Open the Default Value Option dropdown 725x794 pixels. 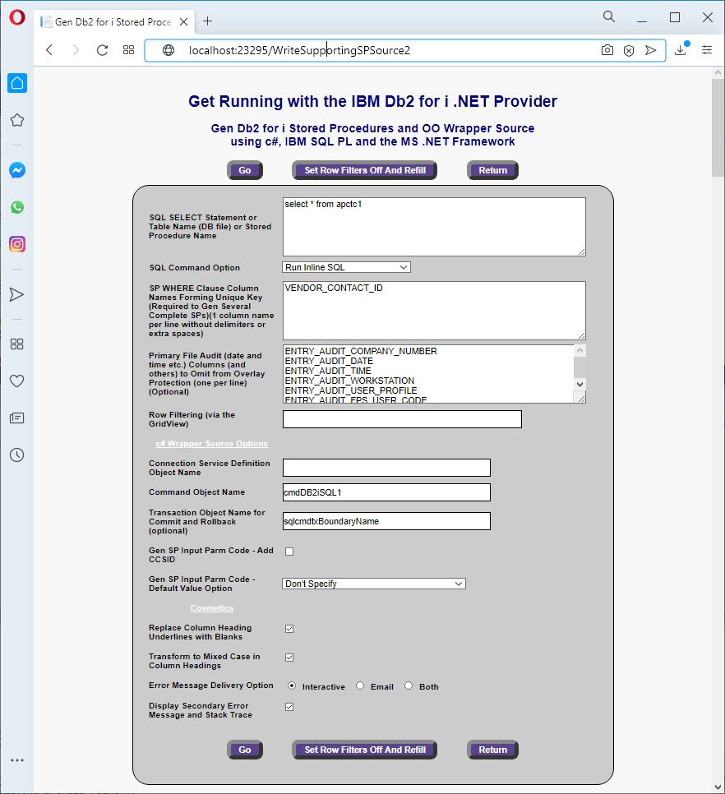tap(374, 584)
